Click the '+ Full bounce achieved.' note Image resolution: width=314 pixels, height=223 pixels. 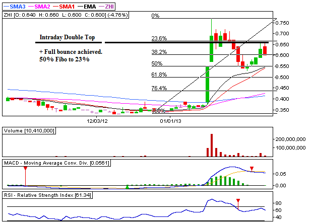click(x=71, y=52)
